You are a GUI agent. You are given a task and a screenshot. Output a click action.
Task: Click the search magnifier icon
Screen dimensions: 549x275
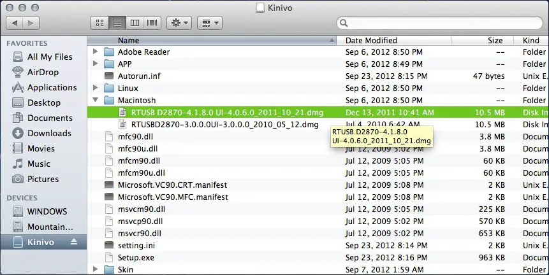coord(344,23)
